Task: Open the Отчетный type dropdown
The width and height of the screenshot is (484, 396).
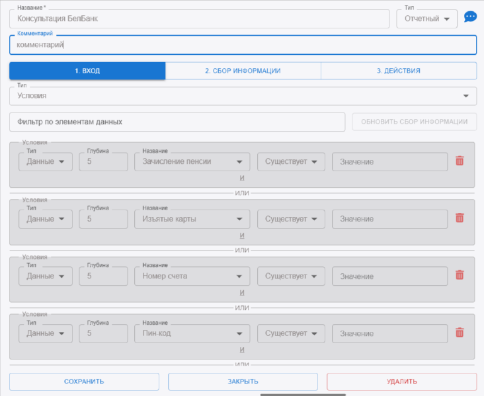Action: (426, 19)
